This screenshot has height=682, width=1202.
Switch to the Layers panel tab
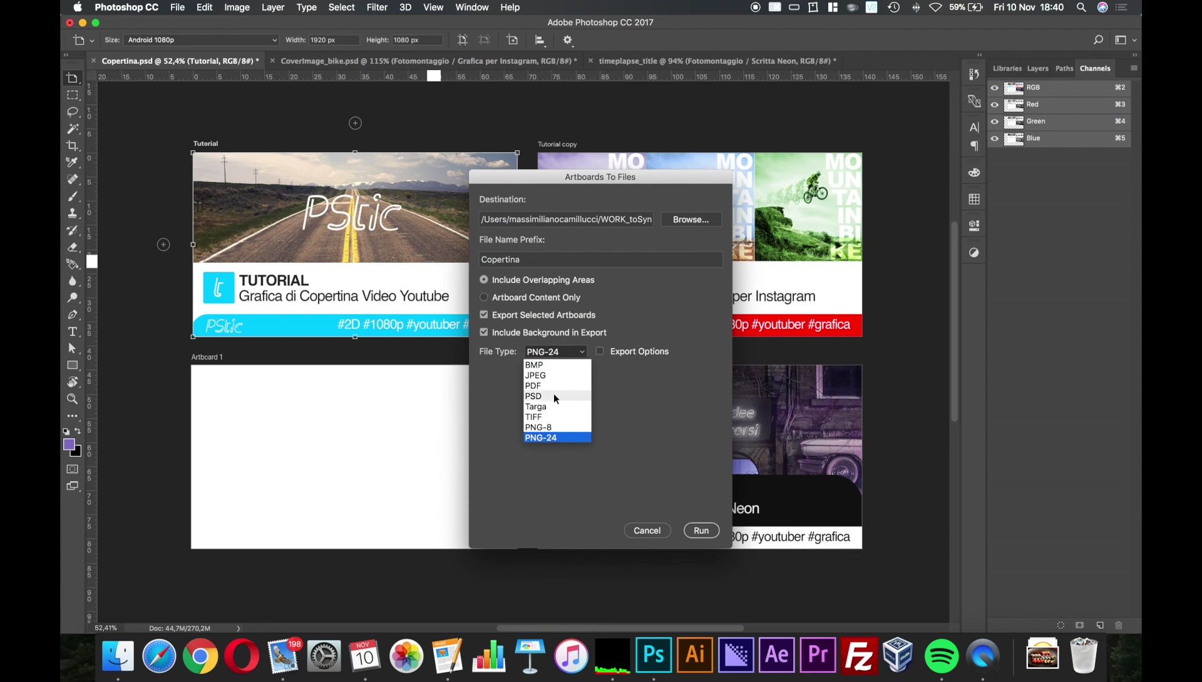[1037, 68]
